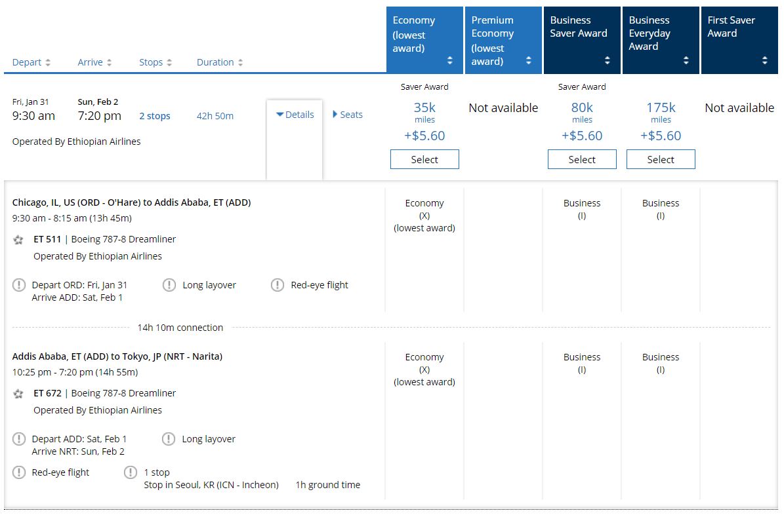Expand the Seats section
The image size is (784, 515).
tap(348, 115)
